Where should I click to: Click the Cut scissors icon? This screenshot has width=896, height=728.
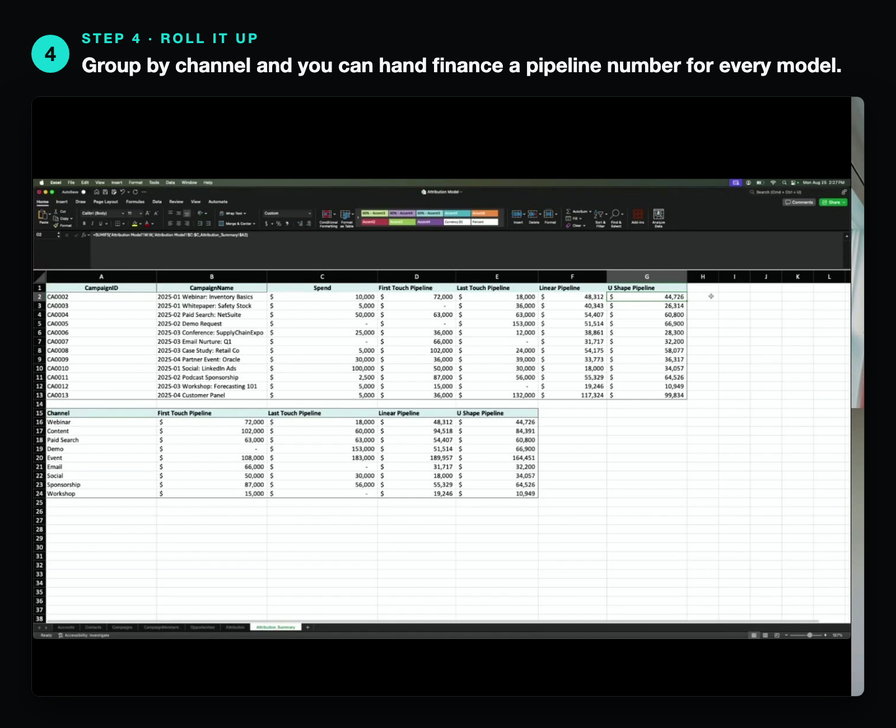[56, 212]
